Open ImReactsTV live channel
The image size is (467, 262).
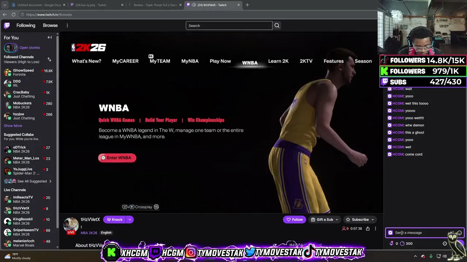(28, 199)
